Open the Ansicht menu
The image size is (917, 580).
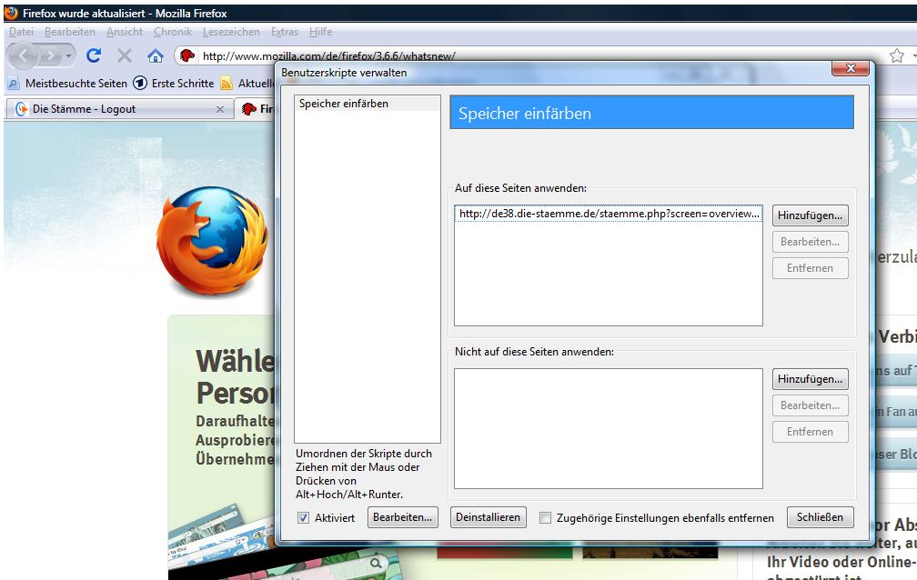125,32
